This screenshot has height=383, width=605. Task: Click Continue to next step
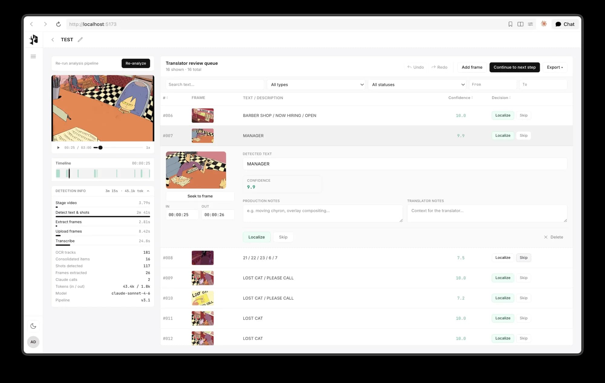[514, 67]
